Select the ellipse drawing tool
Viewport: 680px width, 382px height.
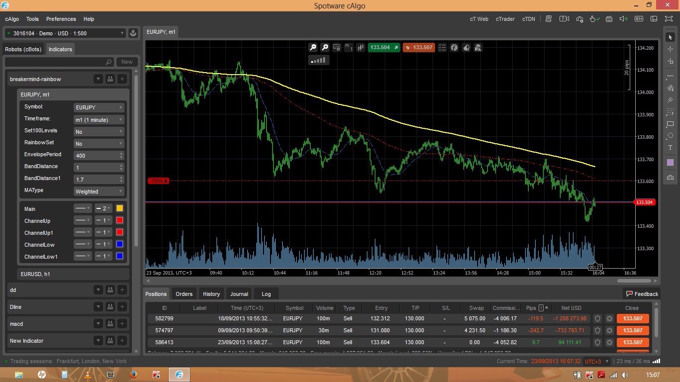tap(670, 136)
